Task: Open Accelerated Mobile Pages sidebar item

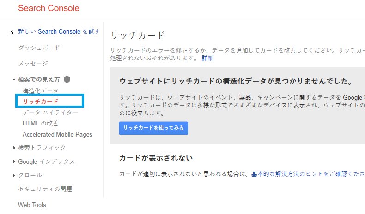Action: pos(57,135)
